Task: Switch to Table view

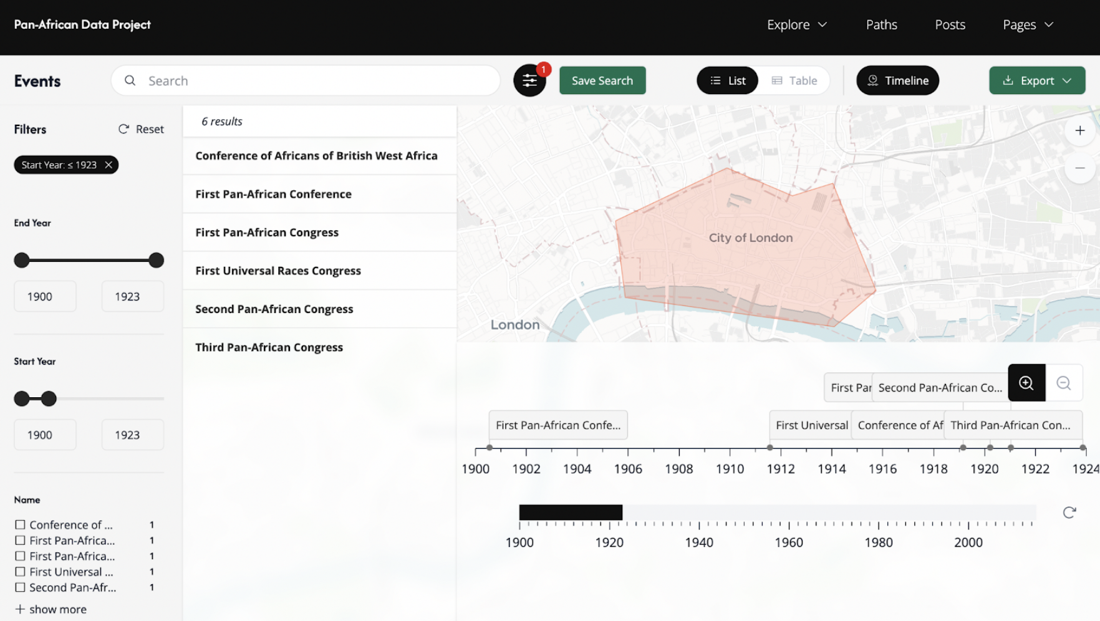Action: [x=794, y=80]
